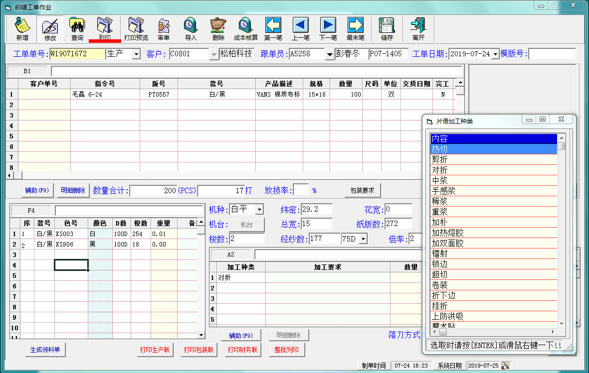Click the 列印 (print) toolbar icon
The width and height of the screenshot is (589, 373).
(x=104, y=29)
